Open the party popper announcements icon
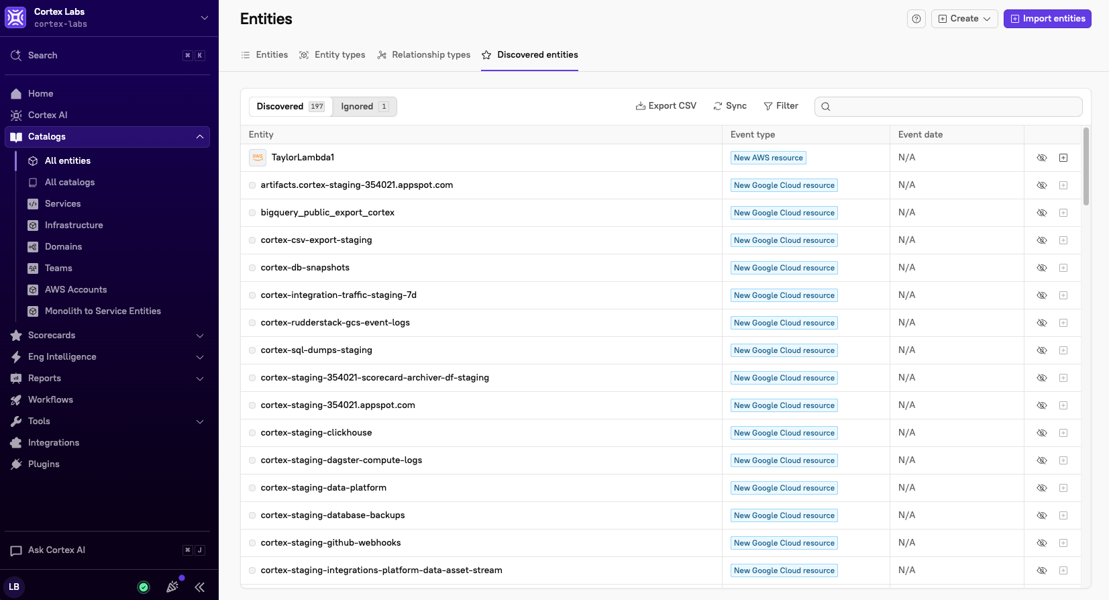Screen dimensions: 1109x600 (172, 587)
